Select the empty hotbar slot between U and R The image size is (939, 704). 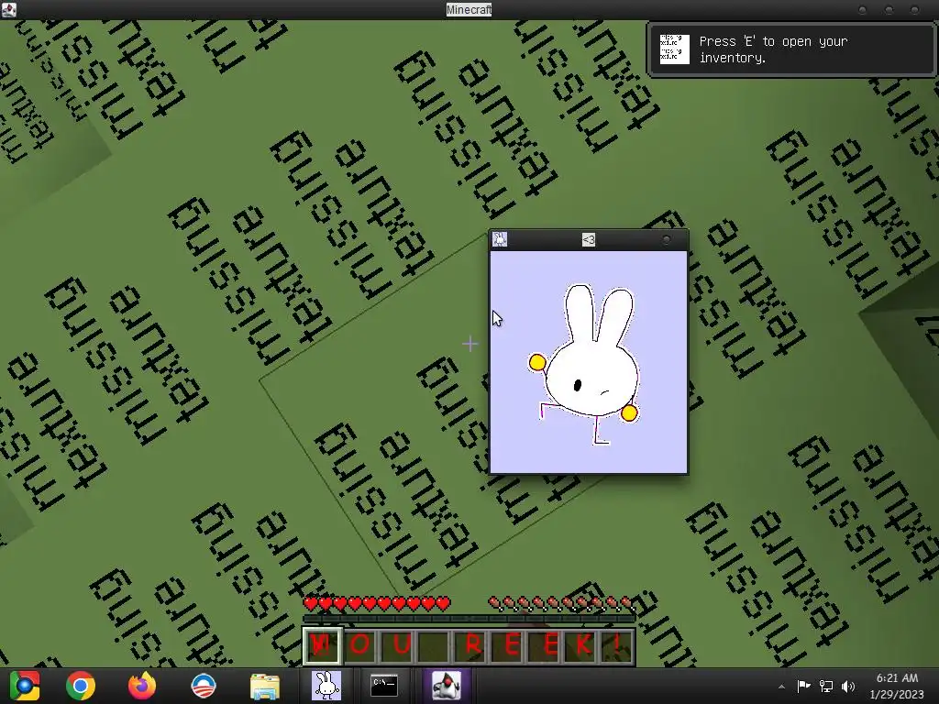coord(433,645)
